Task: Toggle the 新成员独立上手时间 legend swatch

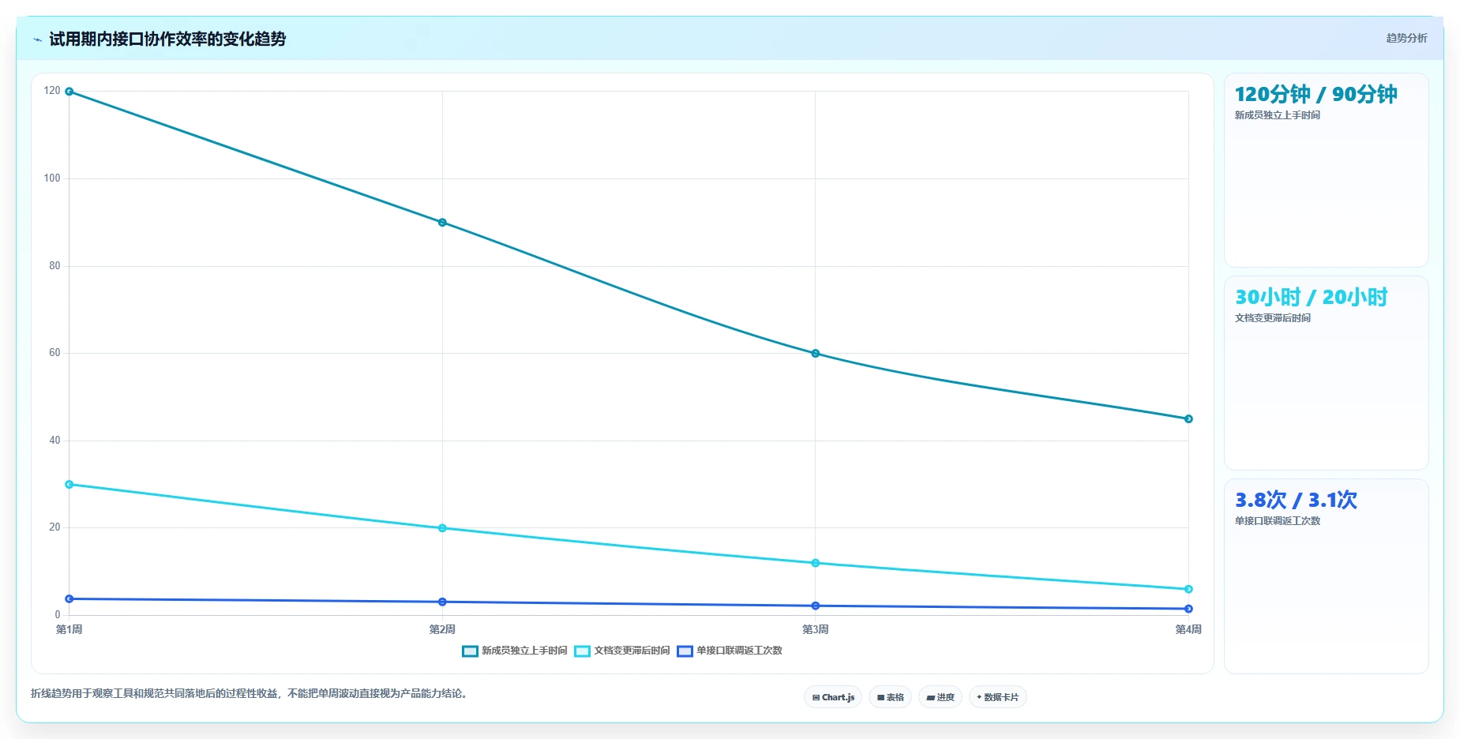Action: point(470,651)
